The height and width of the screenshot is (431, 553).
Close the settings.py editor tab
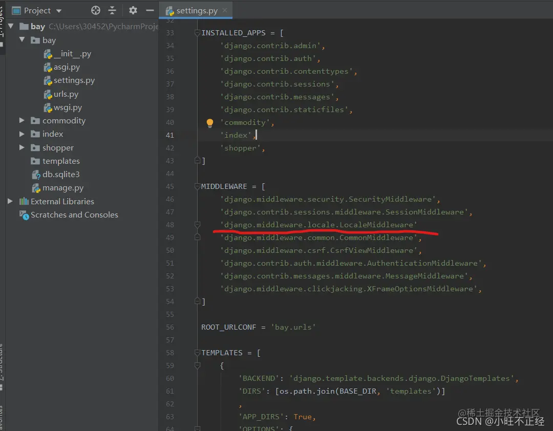point(225,10)
